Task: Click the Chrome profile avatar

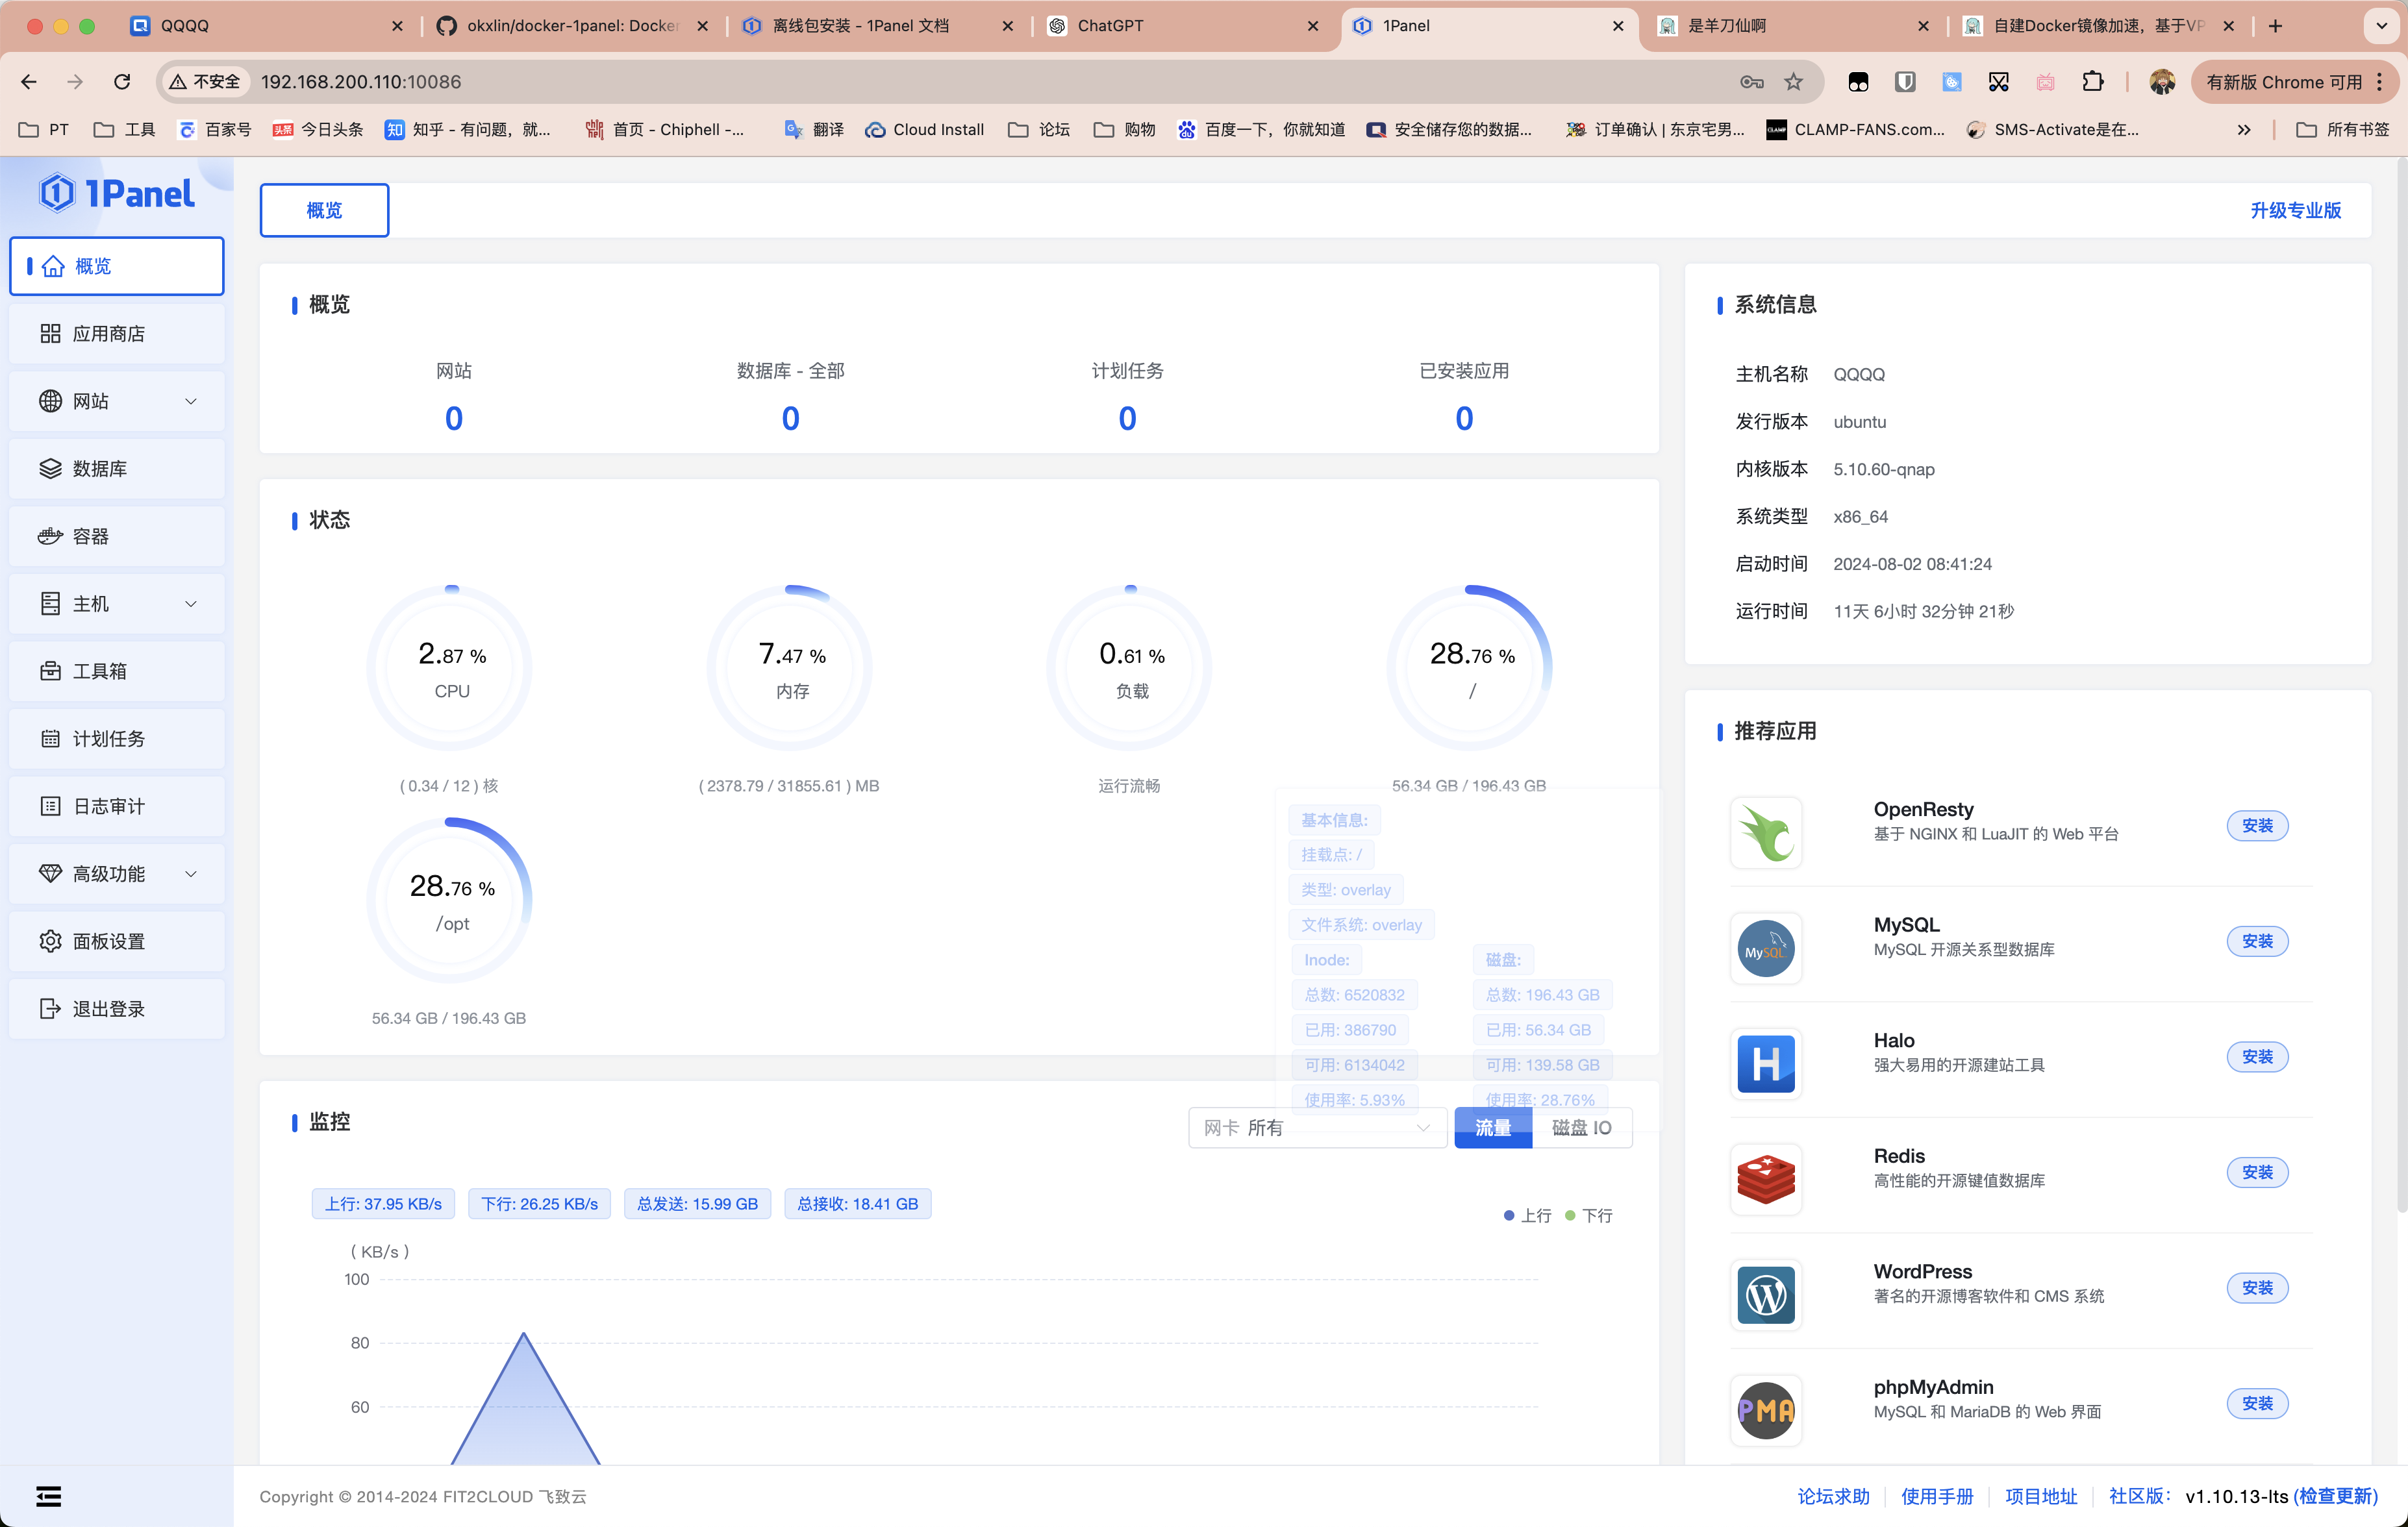Action: (x=2162, y=82)
